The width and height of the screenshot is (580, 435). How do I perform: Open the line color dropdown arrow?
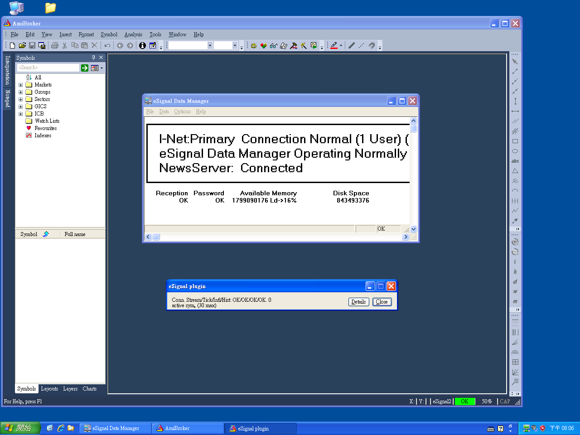[341, 45]
